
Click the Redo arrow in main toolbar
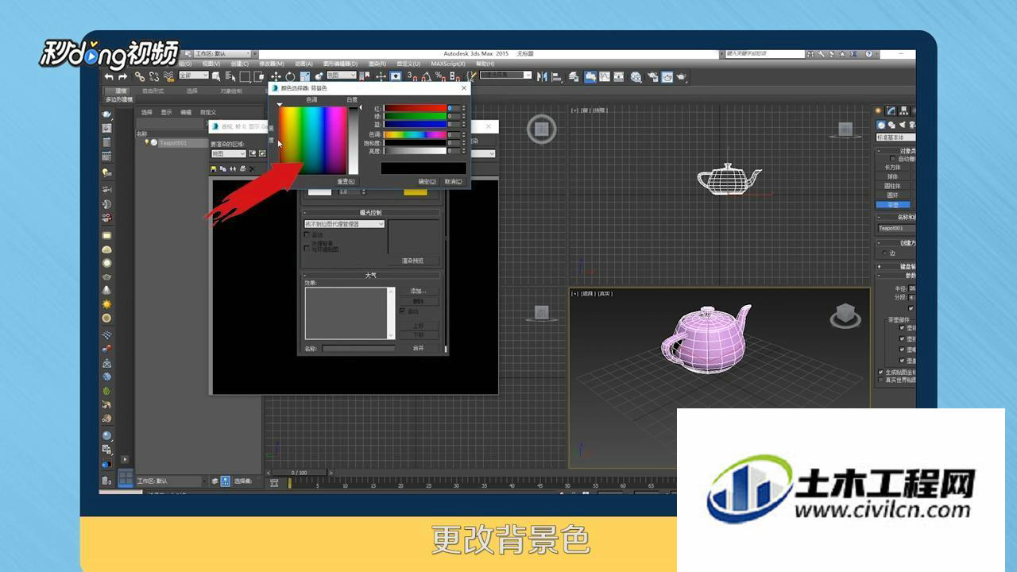[123, 76]
